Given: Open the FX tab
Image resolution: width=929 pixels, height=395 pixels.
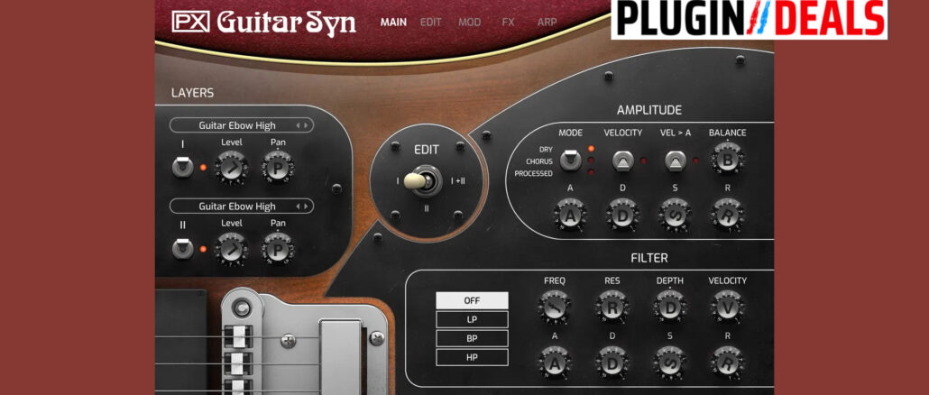Looking at the screenshot, I should pos(508,23).
